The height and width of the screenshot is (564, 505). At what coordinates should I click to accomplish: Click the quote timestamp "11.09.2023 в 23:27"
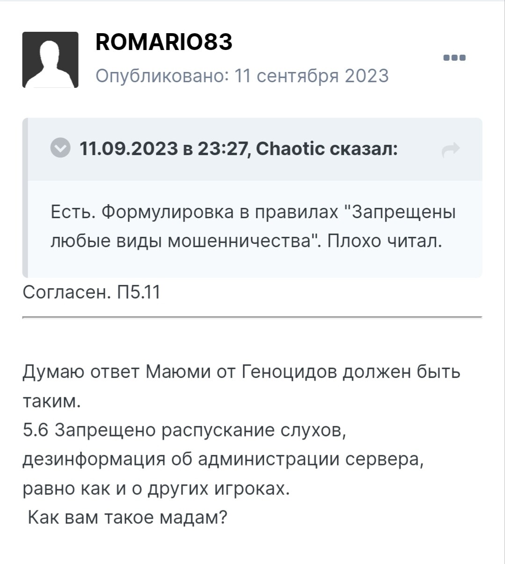pyautogui.click(x=163, y=149)
